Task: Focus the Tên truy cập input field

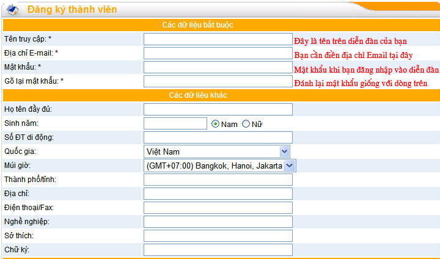Action: 218,39
